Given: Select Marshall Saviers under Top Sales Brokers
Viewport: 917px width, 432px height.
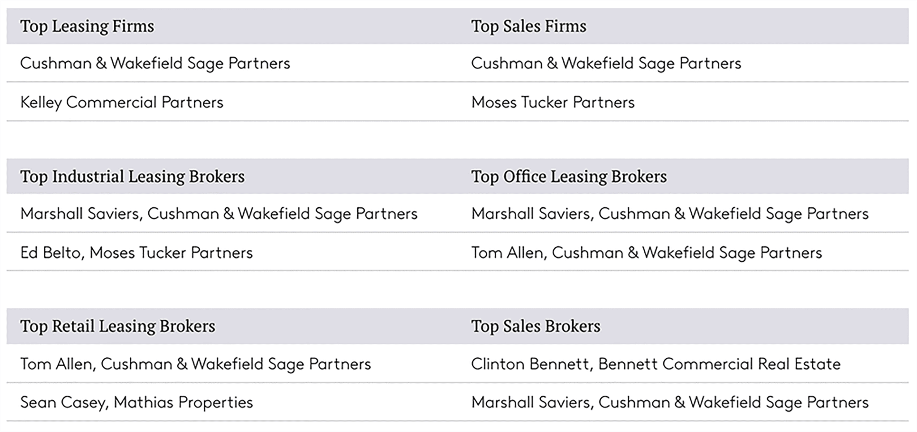Looking at the screenshot, I should pyautogui.click(x=670, y=402).
